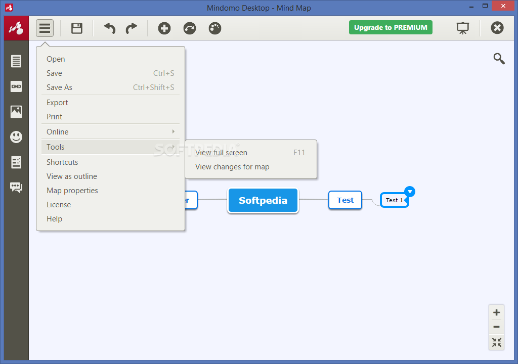Select Export menu entry
Screen dimensions: 518x364
pos(110,103)
